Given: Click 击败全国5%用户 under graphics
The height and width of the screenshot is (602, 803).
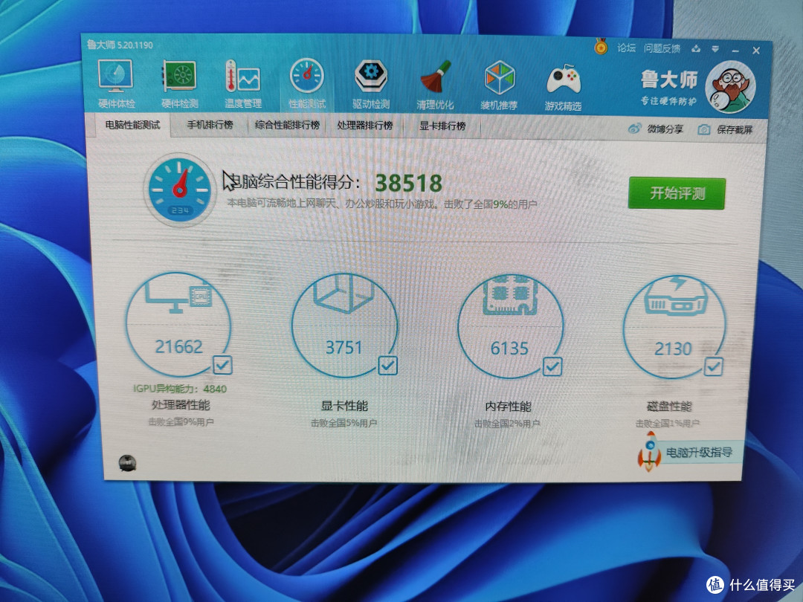Looking at the screenshot, I should 344,424.
